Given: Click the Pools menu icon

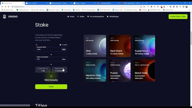Looking at the screenshot, I should click(68, 16).
